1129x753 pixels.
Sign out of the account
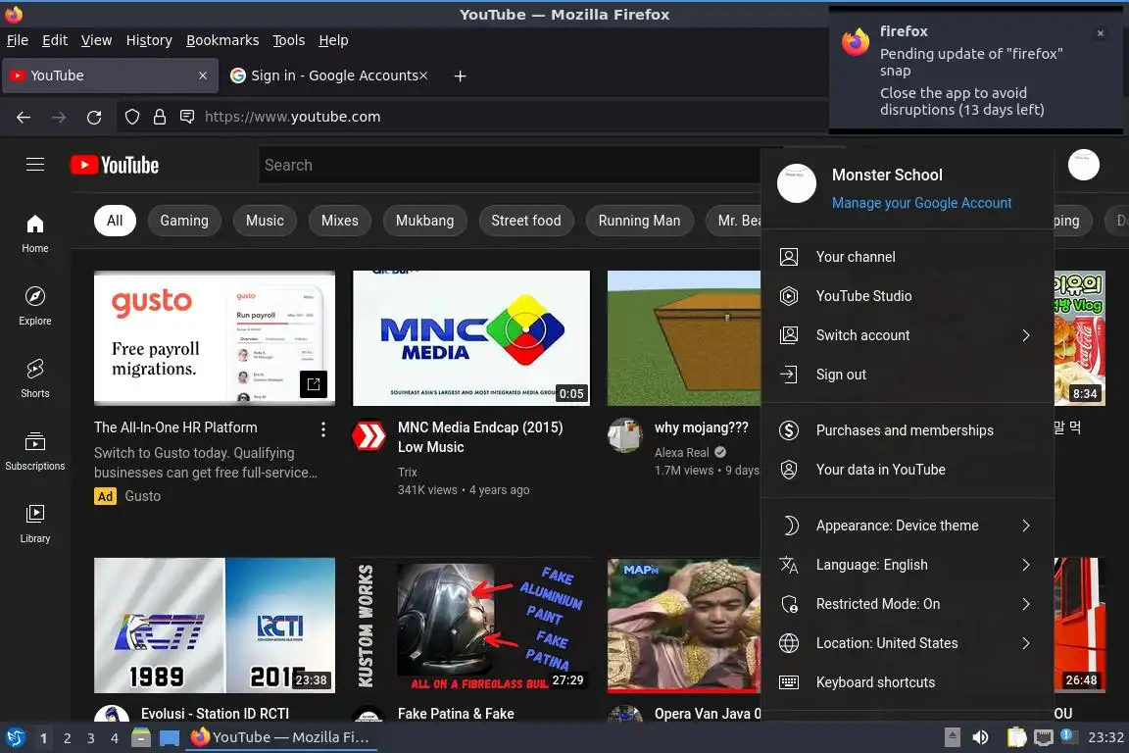(907, 375)
